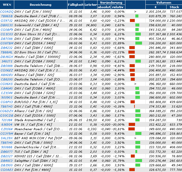Select the TUI / Call [DBK / 16] name
Screen dimensions: 182x172
(x=31, y=152)
